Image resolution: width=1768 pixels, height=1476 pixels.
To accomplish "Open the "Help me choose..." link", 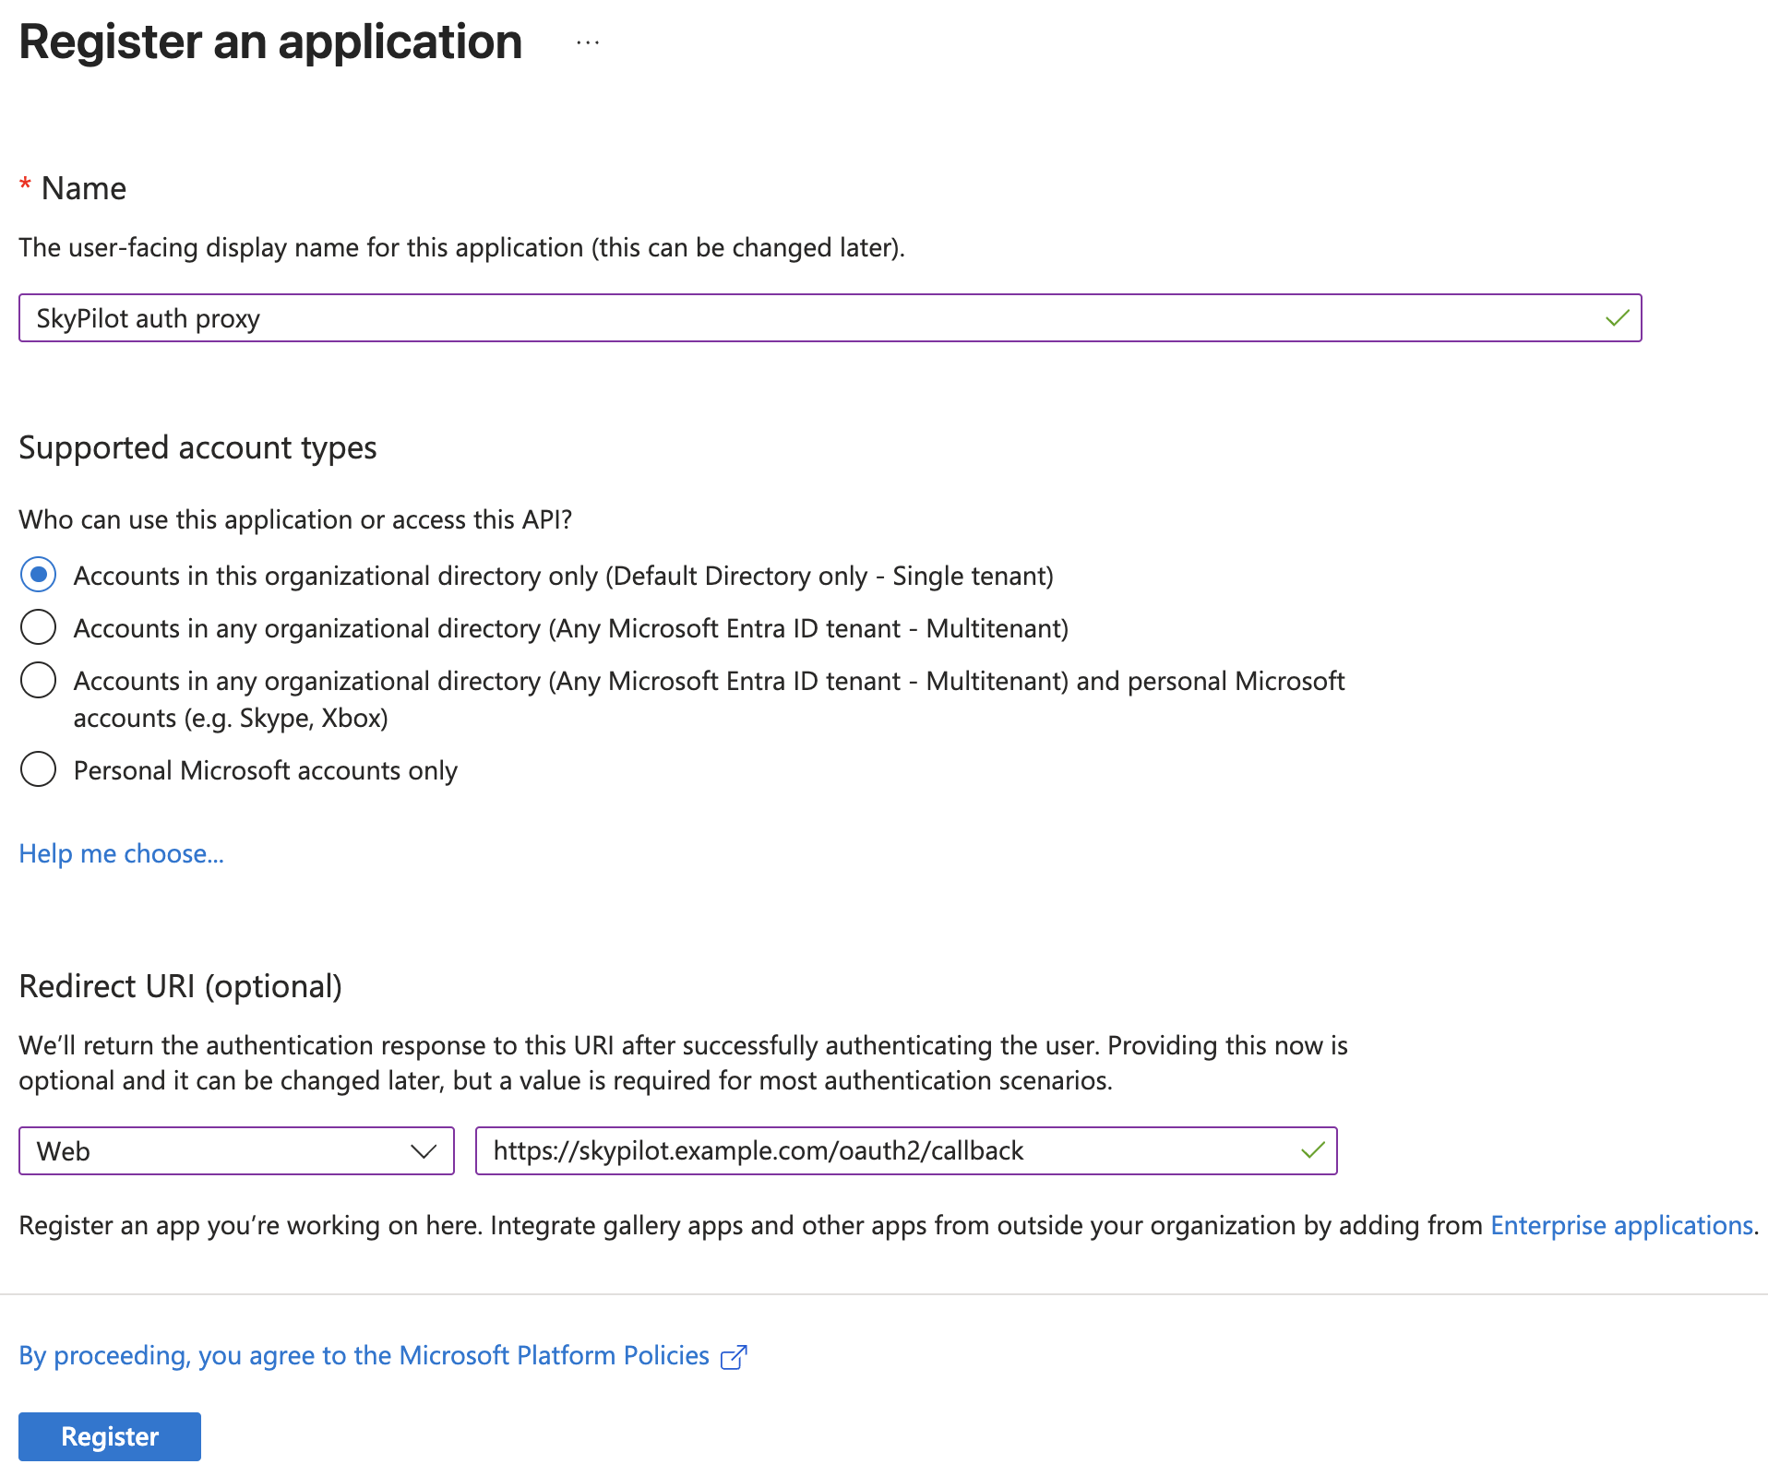I will point(120,853).
